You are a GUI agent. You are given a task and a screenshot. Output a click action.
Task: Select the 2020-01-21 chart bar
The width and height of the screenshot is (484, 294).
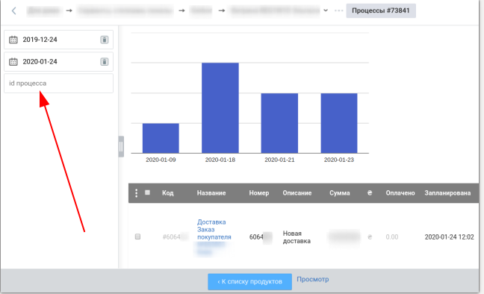coord(279,123)
